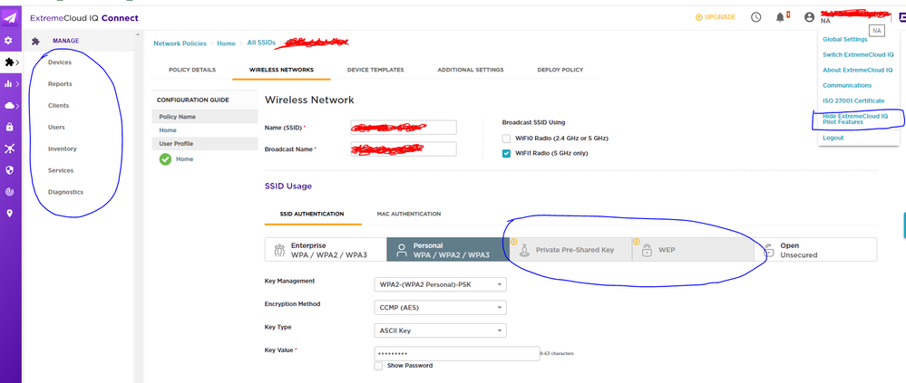The image size is (906, 383).
Task: Expand the chevron next to the Manage icon
Action: [x=17, y=62]
